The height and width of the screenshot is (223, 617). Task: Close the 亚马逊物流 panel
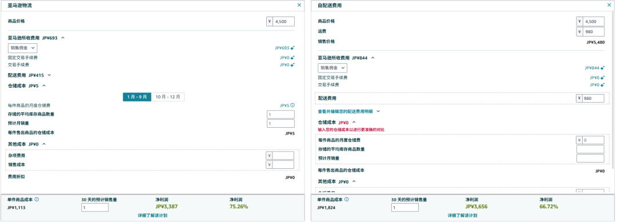tap(299, 5)
